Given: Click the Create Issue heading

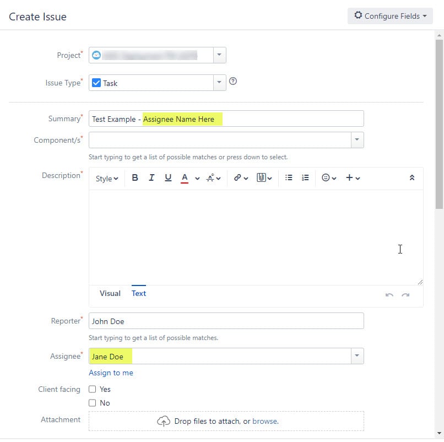Looking at the screenshot, I should [x=37, y=17].
